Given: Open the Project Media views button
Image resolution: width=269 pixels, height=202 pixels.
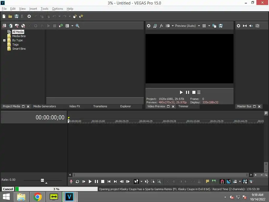Looking at the screenshot, I should [x=67, y=26].
